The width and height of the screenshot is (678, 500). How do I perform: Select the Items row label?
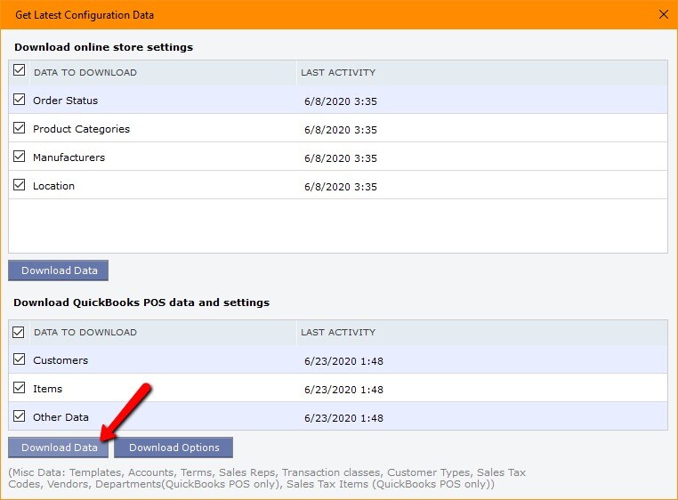47,389
